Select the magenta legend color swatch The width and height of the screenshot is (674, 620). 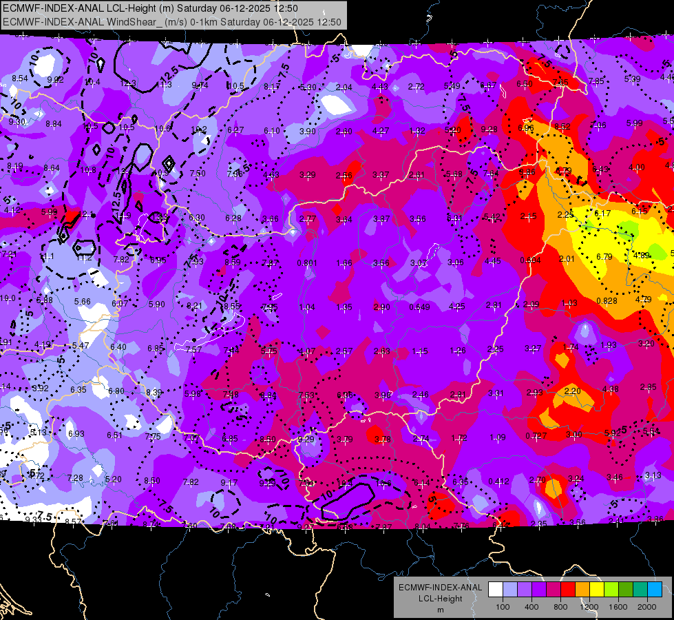[554, 590]
